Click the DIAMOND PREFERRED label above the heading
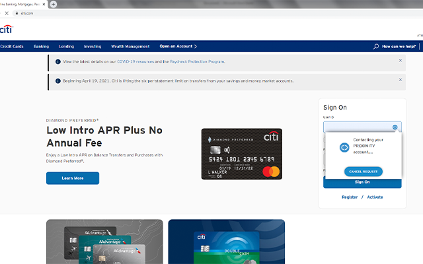Viewport: 423px width, 264px height. pos(72,120)
